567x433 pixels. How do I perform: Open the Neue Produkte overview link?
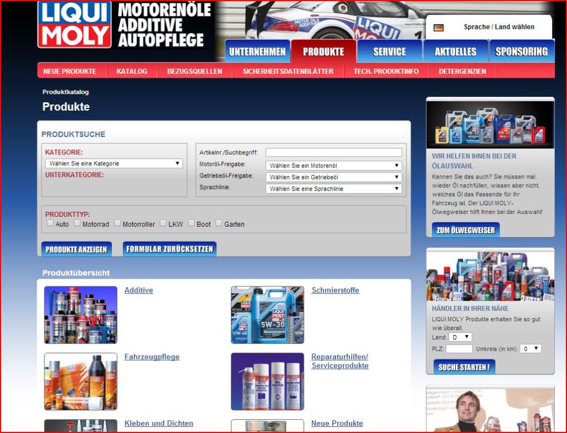point(337,423)
